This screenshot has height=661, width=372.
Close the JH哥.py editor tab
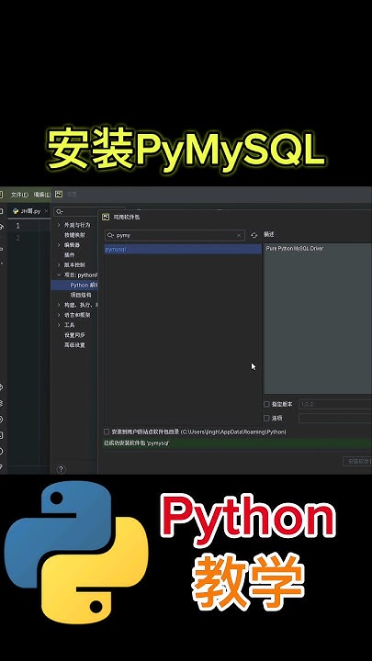tap(47, 211)
